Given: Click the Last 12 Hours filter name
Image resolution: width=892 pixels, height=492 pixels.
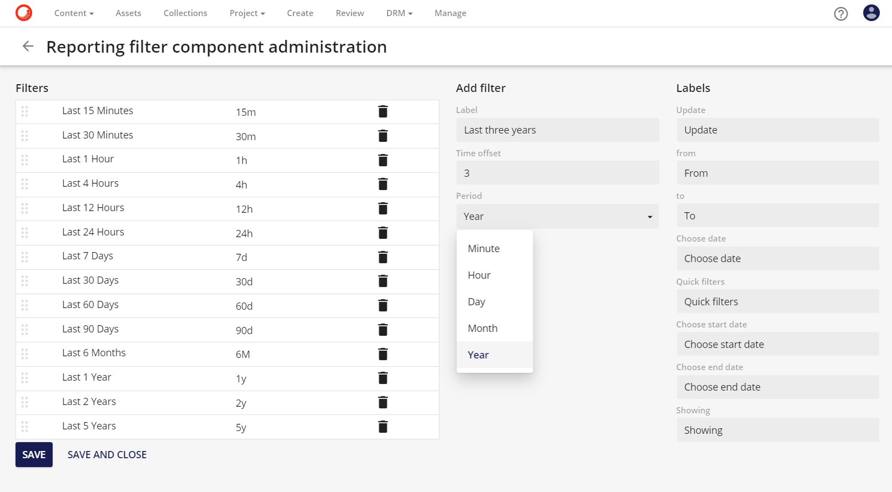Looking at the screenshot, I should tap(93, 208).
